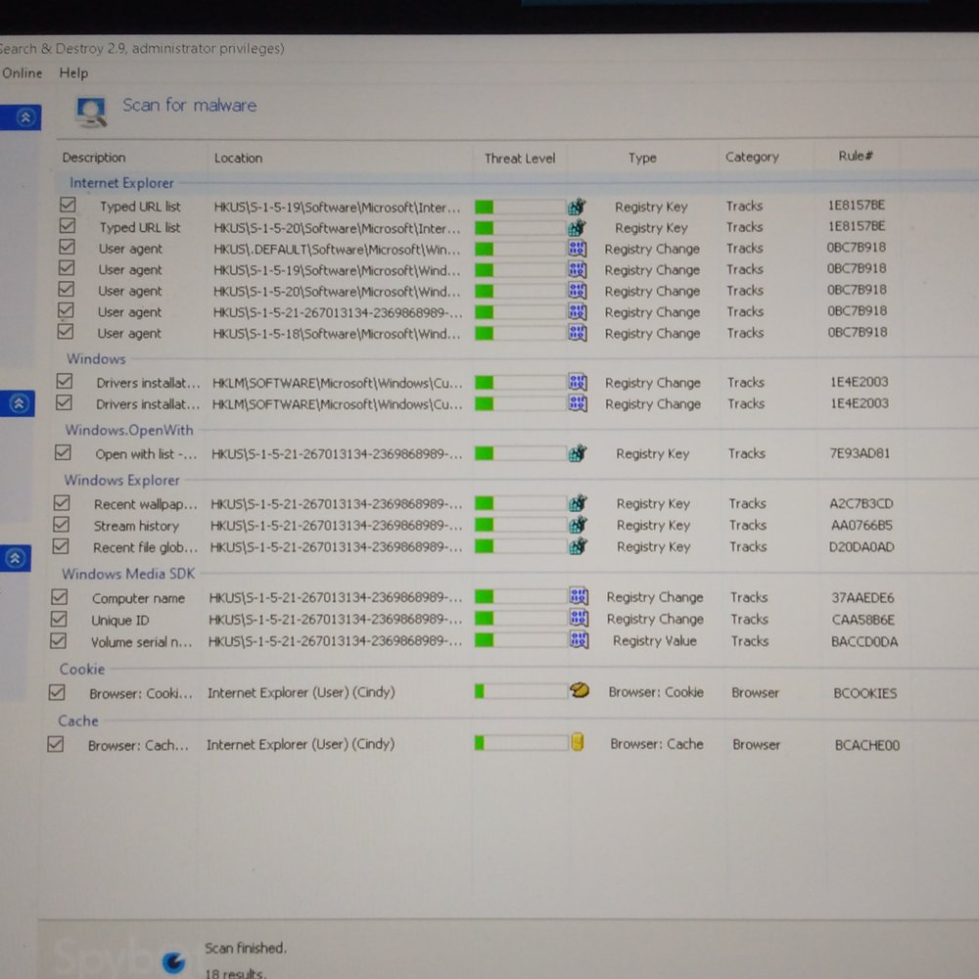The image size is (979, 979).
Task: Click registry change icon beside Computer name
Action: click(x=579, y=596)
